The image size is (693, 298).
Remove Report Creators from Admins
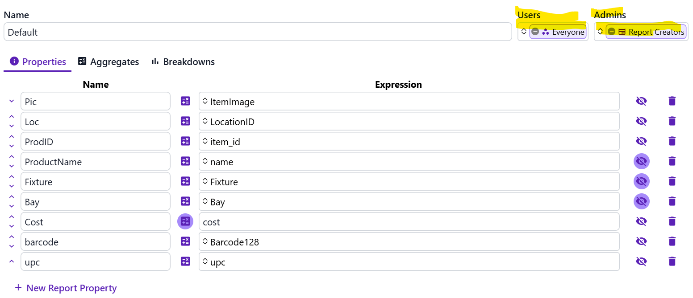click(611, 32)
